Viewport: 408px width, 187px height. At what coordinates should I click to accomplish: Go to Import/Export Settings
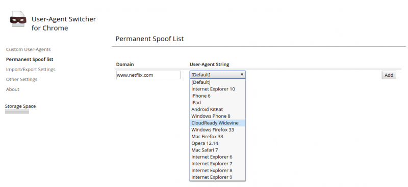tap(31, 69)
